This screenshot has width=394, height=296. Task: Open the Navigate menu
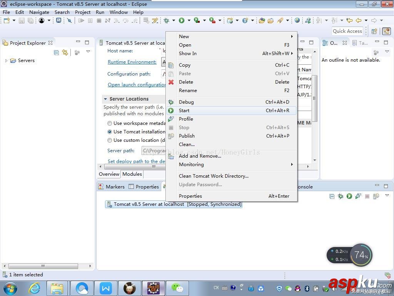39,12
